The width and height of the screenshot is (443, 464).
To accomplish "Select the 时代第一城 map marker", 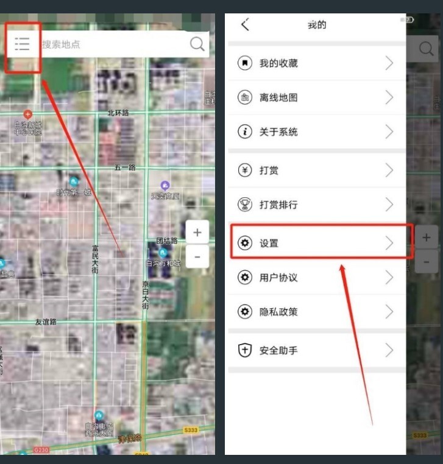I will coord(74,181).
